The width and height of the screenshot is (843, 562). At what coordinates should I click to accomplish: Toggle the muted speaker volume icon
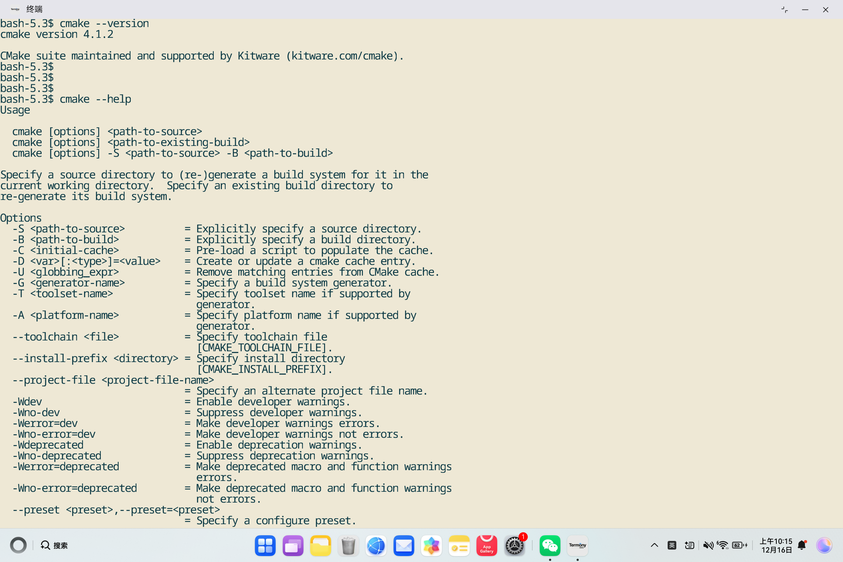click(708, 545)
